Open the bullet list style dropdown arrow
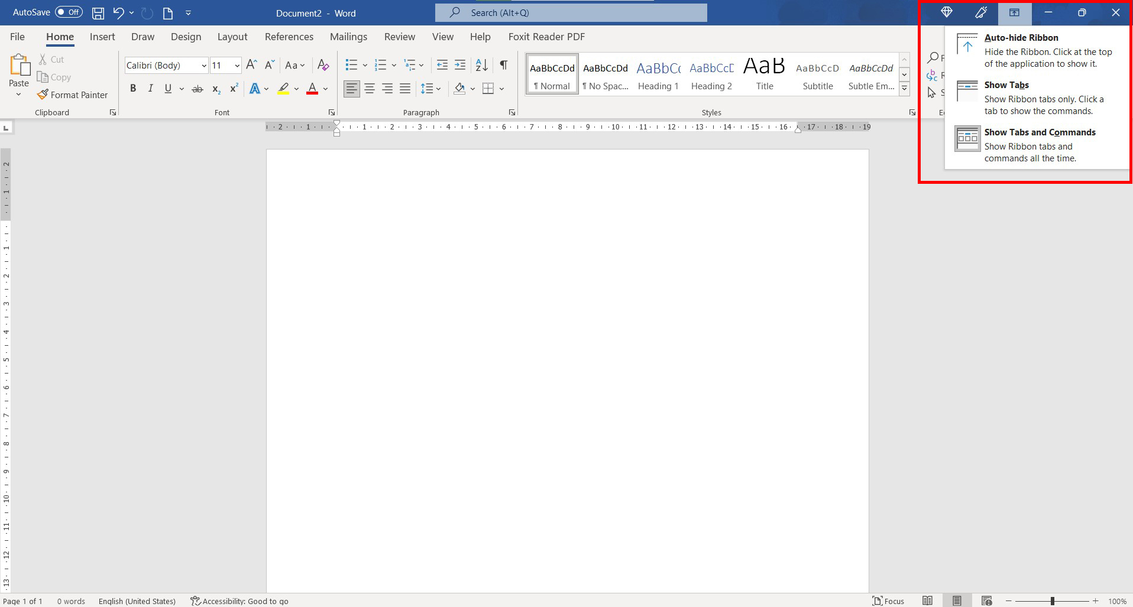The height and width of the screenshot is (607, 1133). (x=365, y=65)
